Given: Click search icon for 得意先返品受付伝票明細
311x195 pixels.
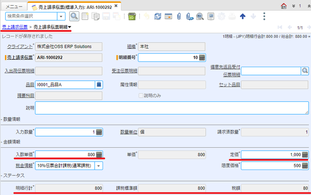Looking at the screenshot, I should coord(305,71).
